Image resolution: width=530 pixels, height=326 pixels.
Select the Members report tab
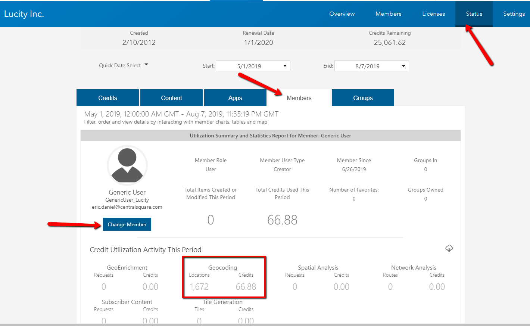coord(299,98)
